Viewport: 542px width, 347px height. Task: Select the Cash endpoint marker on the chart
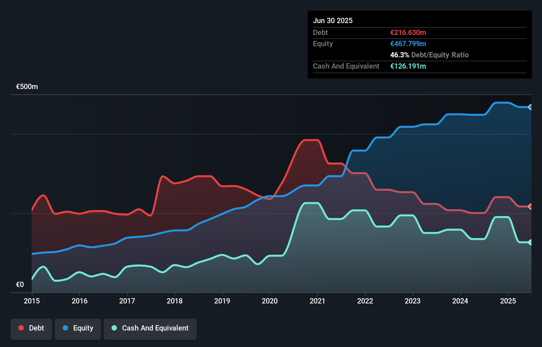point(531,242)
